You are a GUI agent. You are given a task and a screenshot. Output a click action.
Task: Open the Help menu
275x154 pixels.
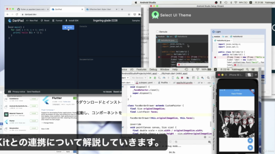pyautogui.click(x=175, y=69)
